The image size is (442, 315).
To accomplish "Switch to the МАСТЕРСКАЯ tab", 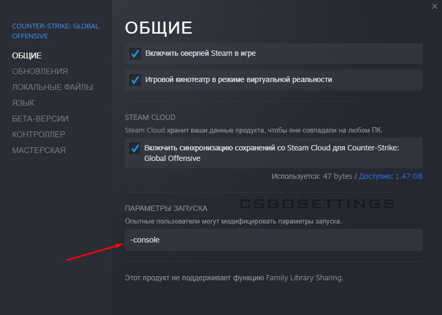I will click(x=39, y=150).
